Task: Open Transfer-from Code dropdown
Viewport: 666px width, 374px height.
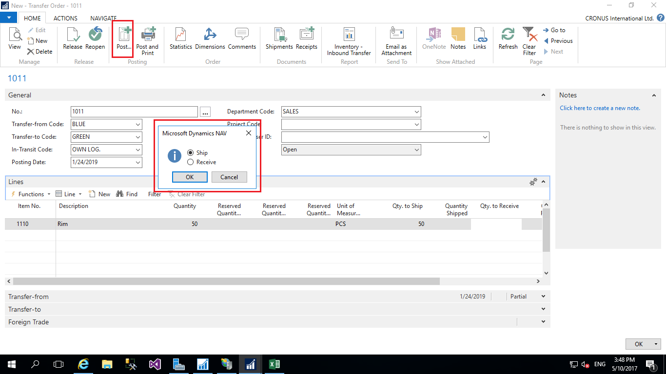Action: (138, 124)
